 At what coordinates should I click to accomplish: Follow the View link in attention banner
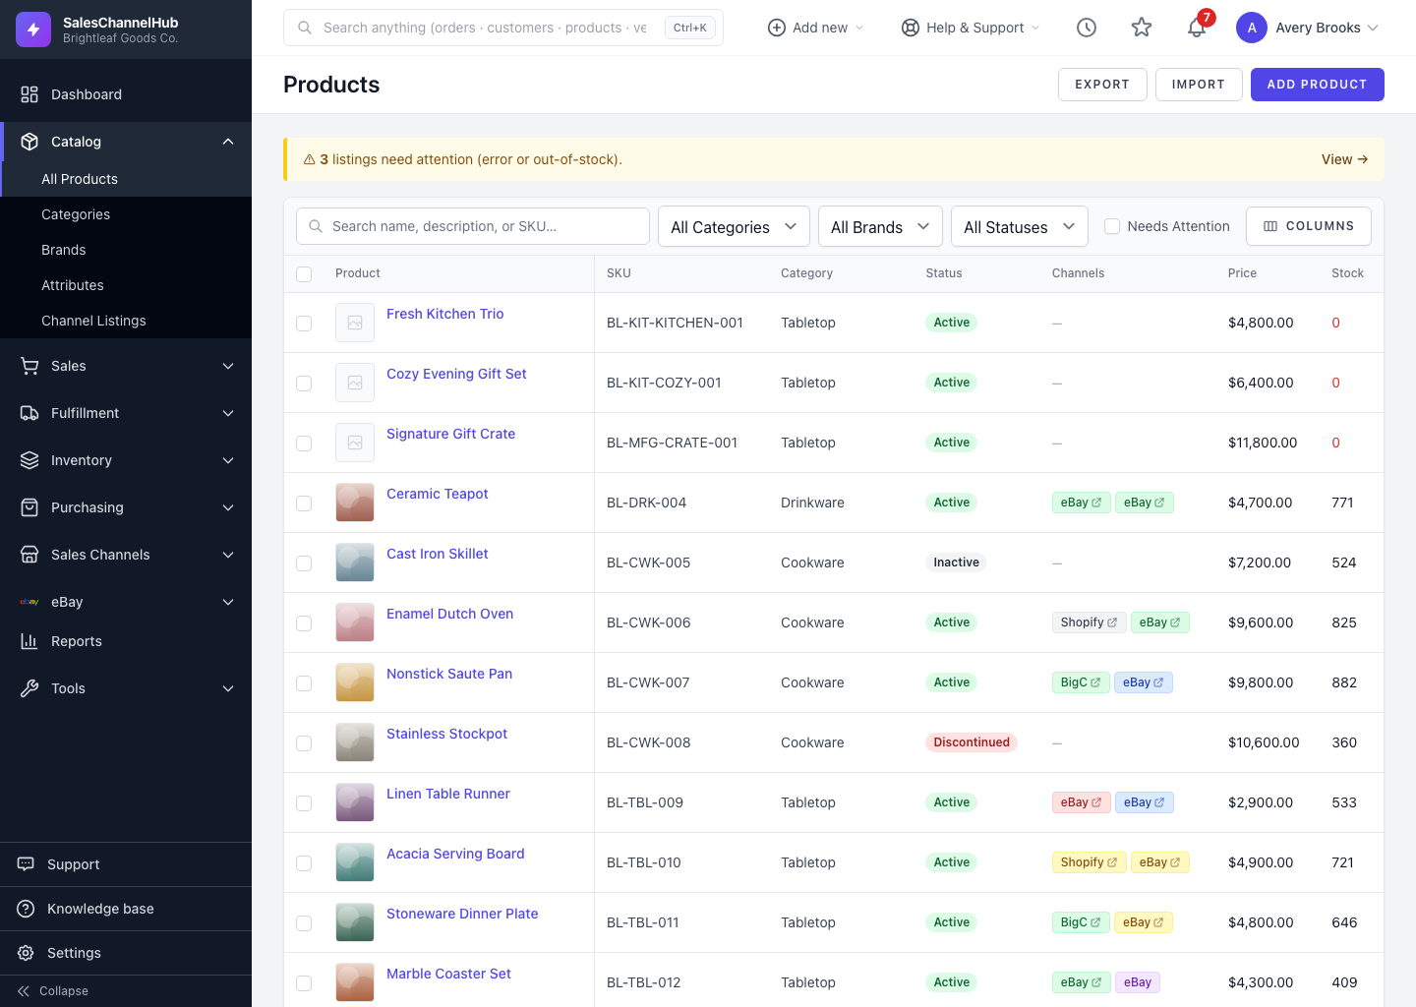[x=1345, y=159]
